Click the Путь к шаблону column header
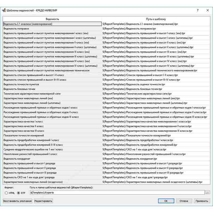Viewport: 213px width, 213px height. tap(156, 19)
